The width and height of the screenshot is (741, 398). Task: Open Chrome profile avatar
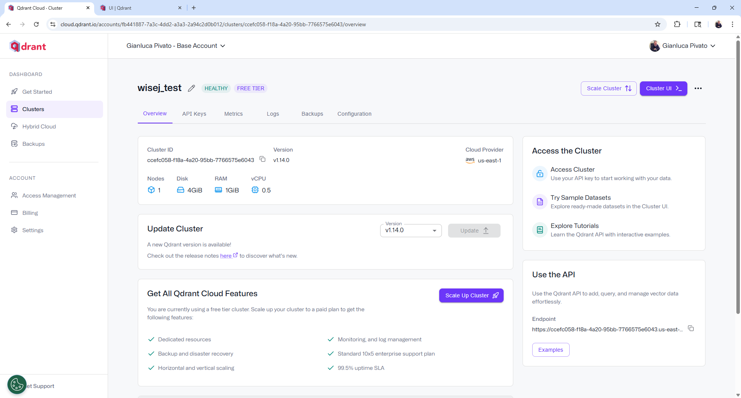pyautogui.click(x=718, y=24)
